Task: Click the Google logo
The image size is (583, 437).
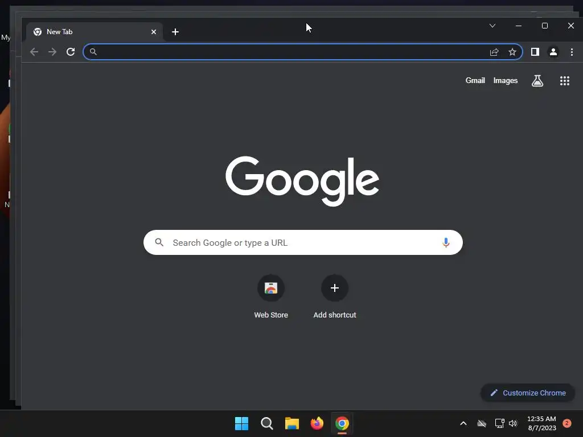Action: pos(302,181)
